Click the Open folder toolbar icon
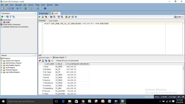The image size is (185, 104). [6, 8]
